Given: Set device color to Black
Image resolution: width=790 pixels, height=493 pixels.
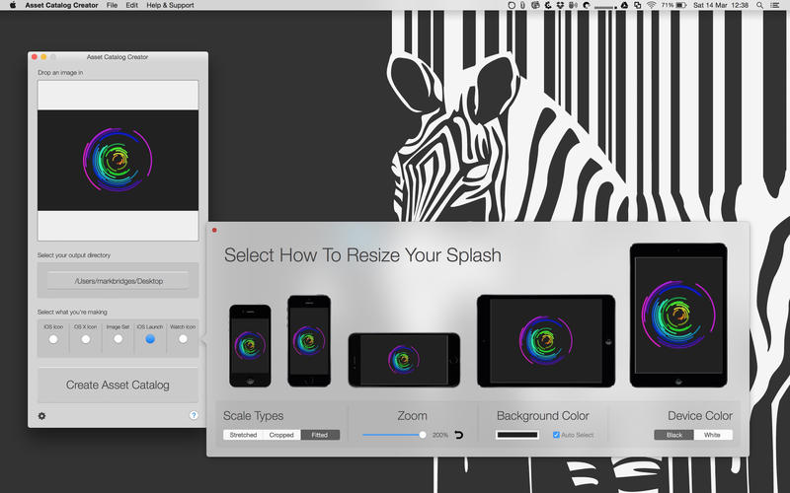Looking at the screenshot, I should tap(674, 435).
